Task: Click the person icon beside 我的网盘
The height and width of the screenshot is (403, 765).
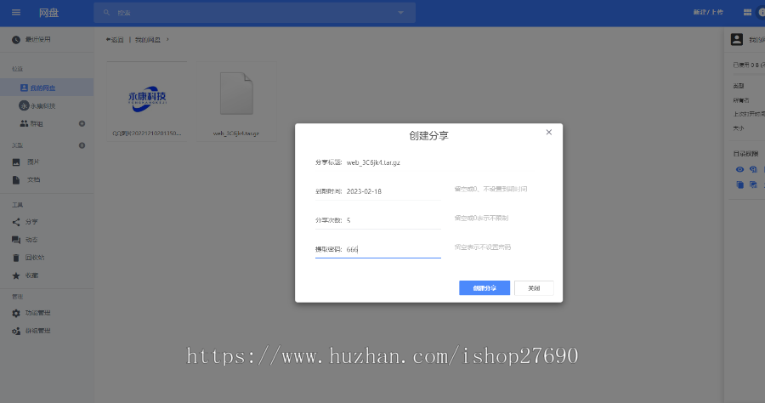Action: tap(24, 88)
